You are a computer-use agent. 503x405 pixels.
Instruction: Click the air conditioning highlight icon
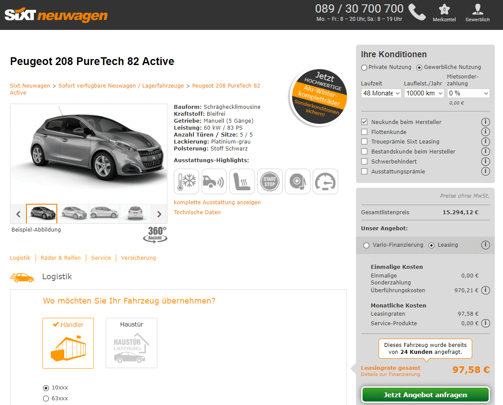click(x=186, y=182)
